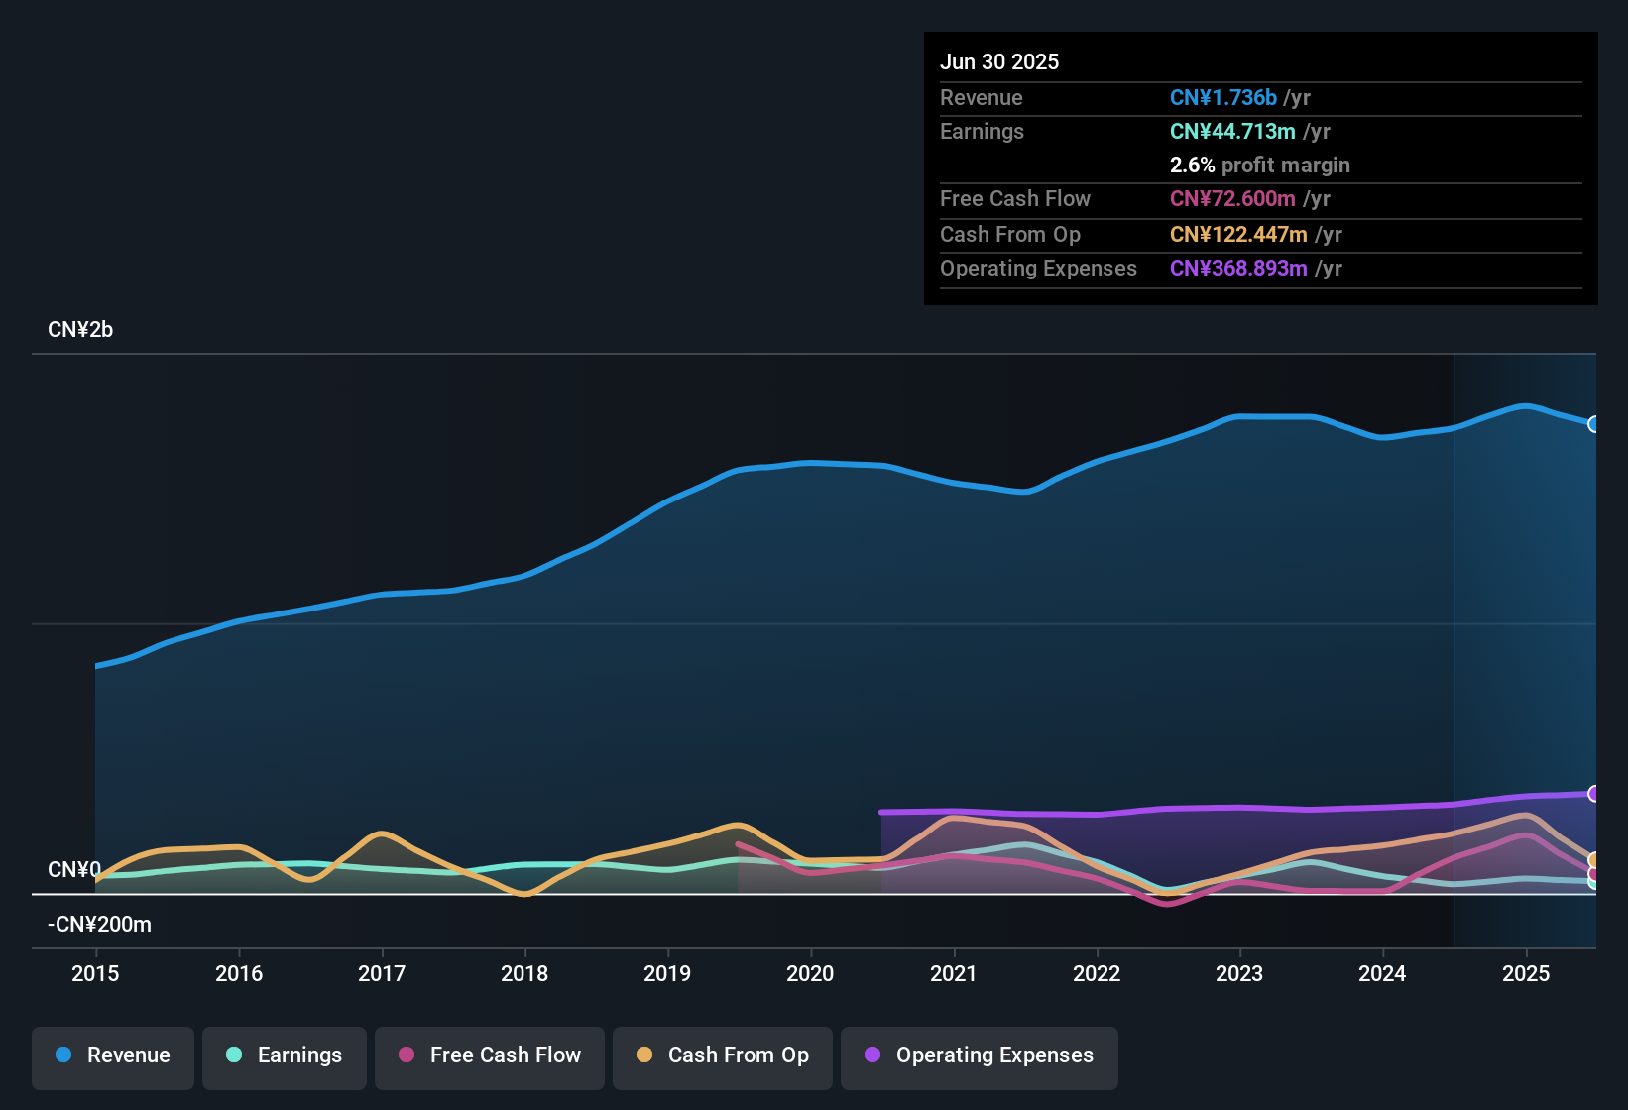
Task: Toggle the Earnings series visibility
Action: point(284,1055)
